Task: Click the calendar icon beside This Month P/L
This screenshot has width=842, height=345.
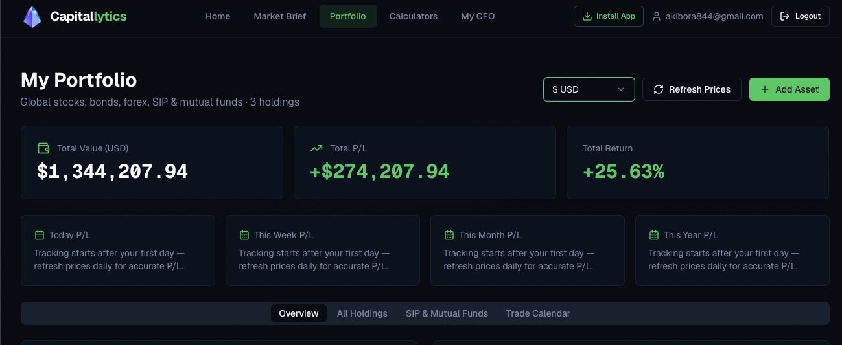Action: (x=449, y=235)
